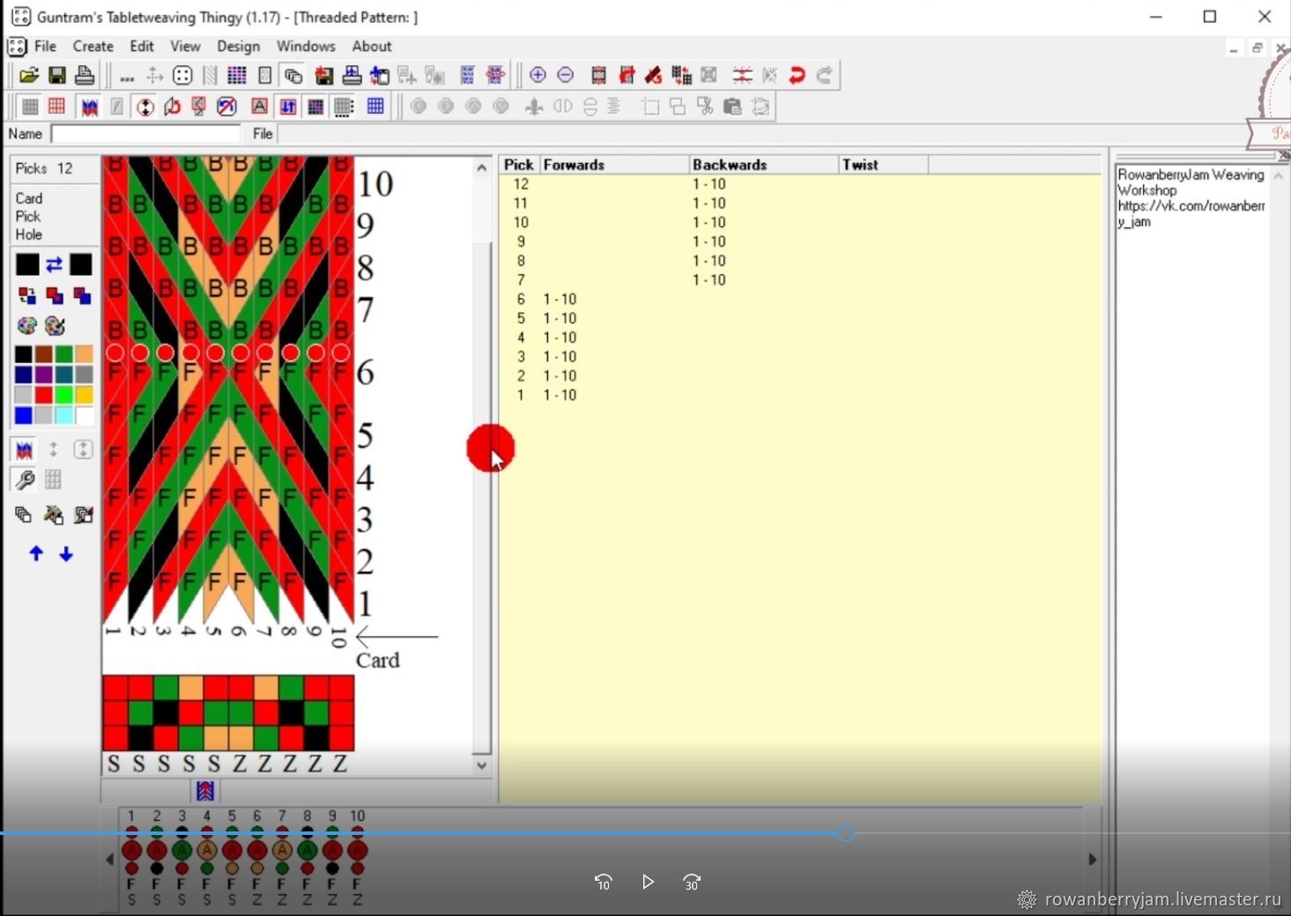Click the red-blue pattern icon in left panel
The height and width of the screenshot is (916, 1291).
[x=25, y=450]
